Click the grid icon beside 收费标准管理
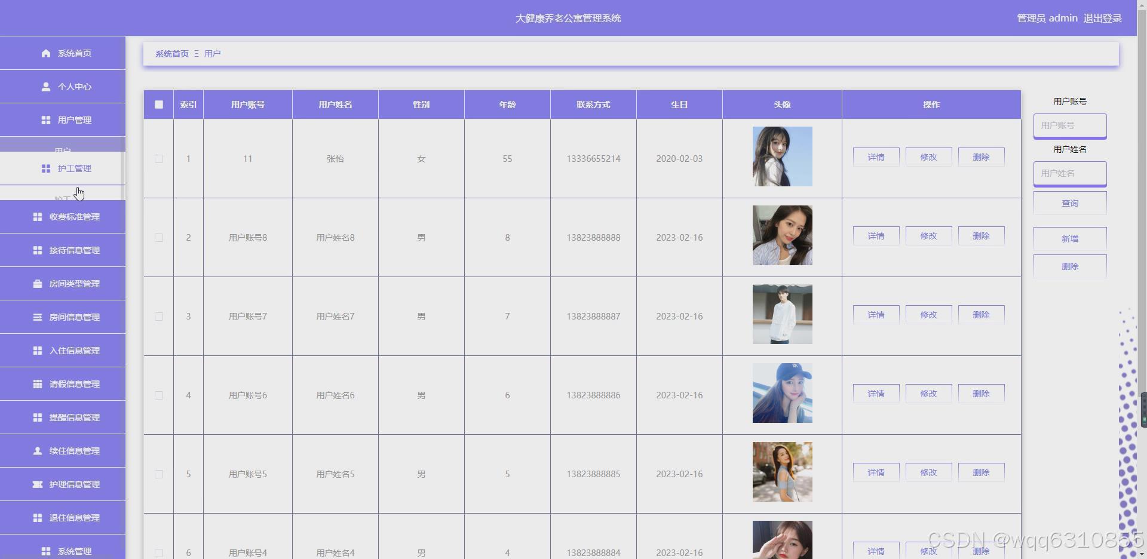1147x559 pixels. click(x=38, y=217)
